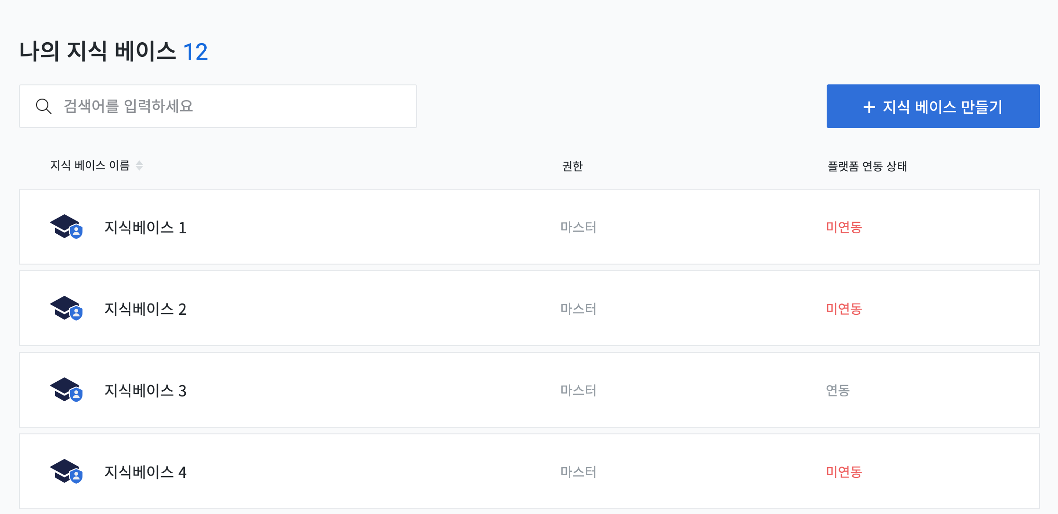Image resolution: width=1058 pixels, height=514 pixels.
Task: Open the 지식베이스 3 entry
Action: point(529,390)
